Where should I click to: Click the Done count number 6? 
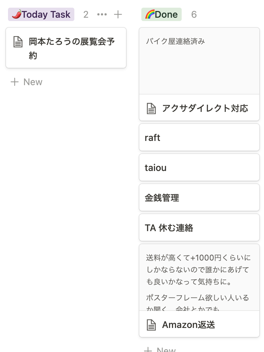(194, 15)
